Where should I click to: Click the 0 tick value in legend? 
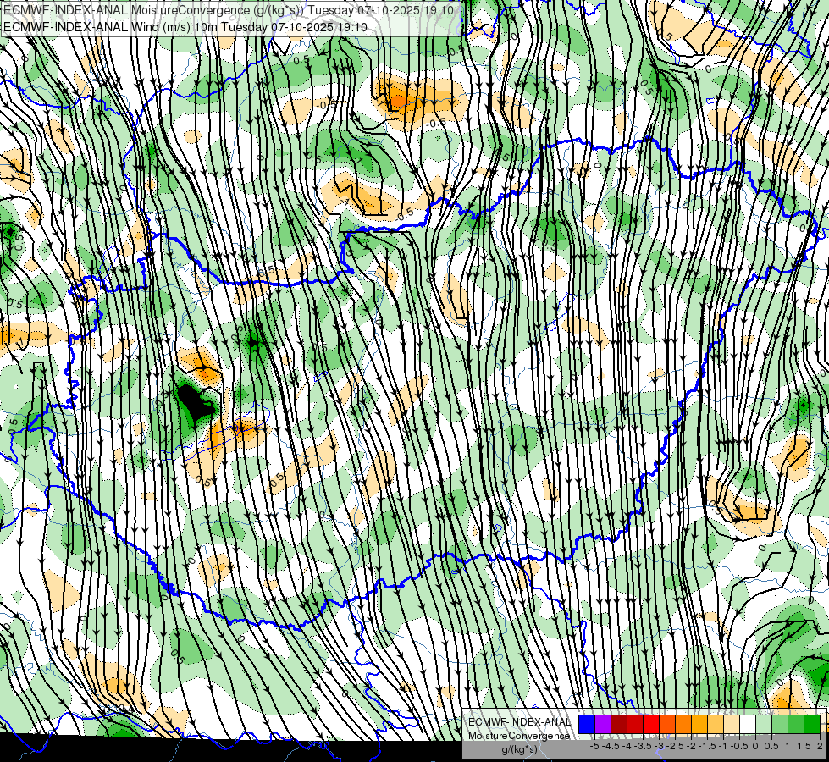(x=755, y=746)
